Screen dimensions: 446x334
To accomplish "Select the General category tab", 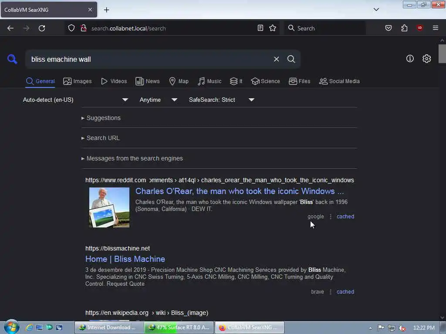I will [x=40, y=81].
